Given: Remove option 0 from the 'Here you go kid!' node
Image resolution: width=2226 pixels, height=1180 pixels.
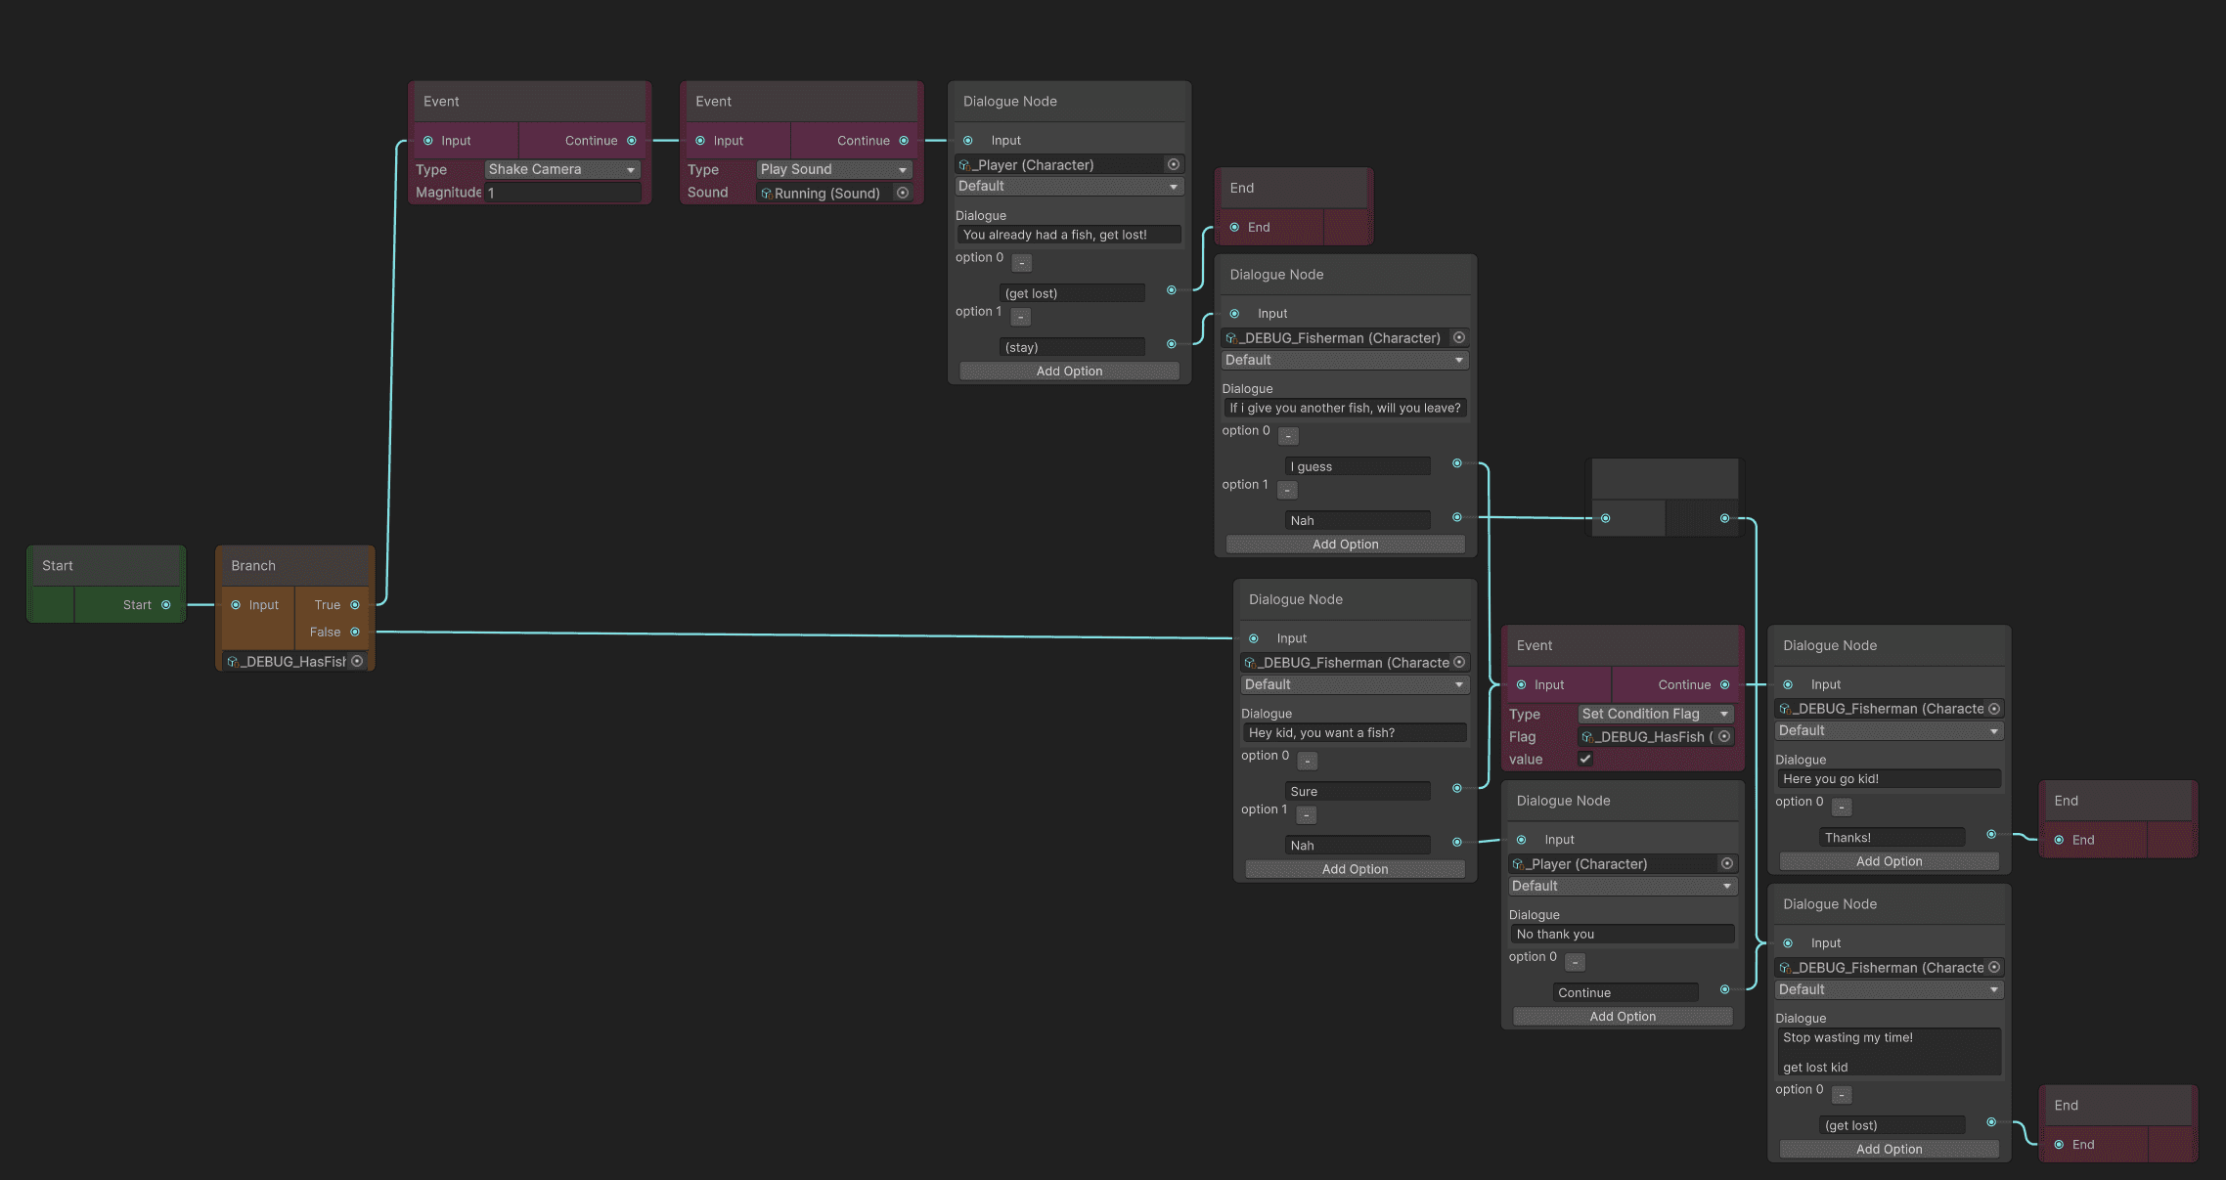Looking at the screenshot, I should (x=1842, y=808).
